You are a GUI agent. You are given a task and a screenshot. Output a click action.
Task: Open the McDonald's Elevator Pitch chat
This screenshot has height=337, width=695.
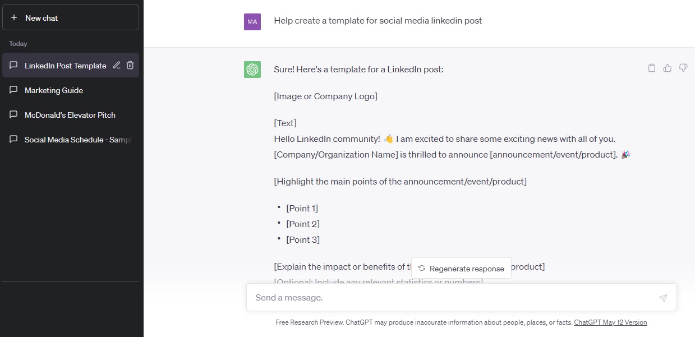pos(70,115)
